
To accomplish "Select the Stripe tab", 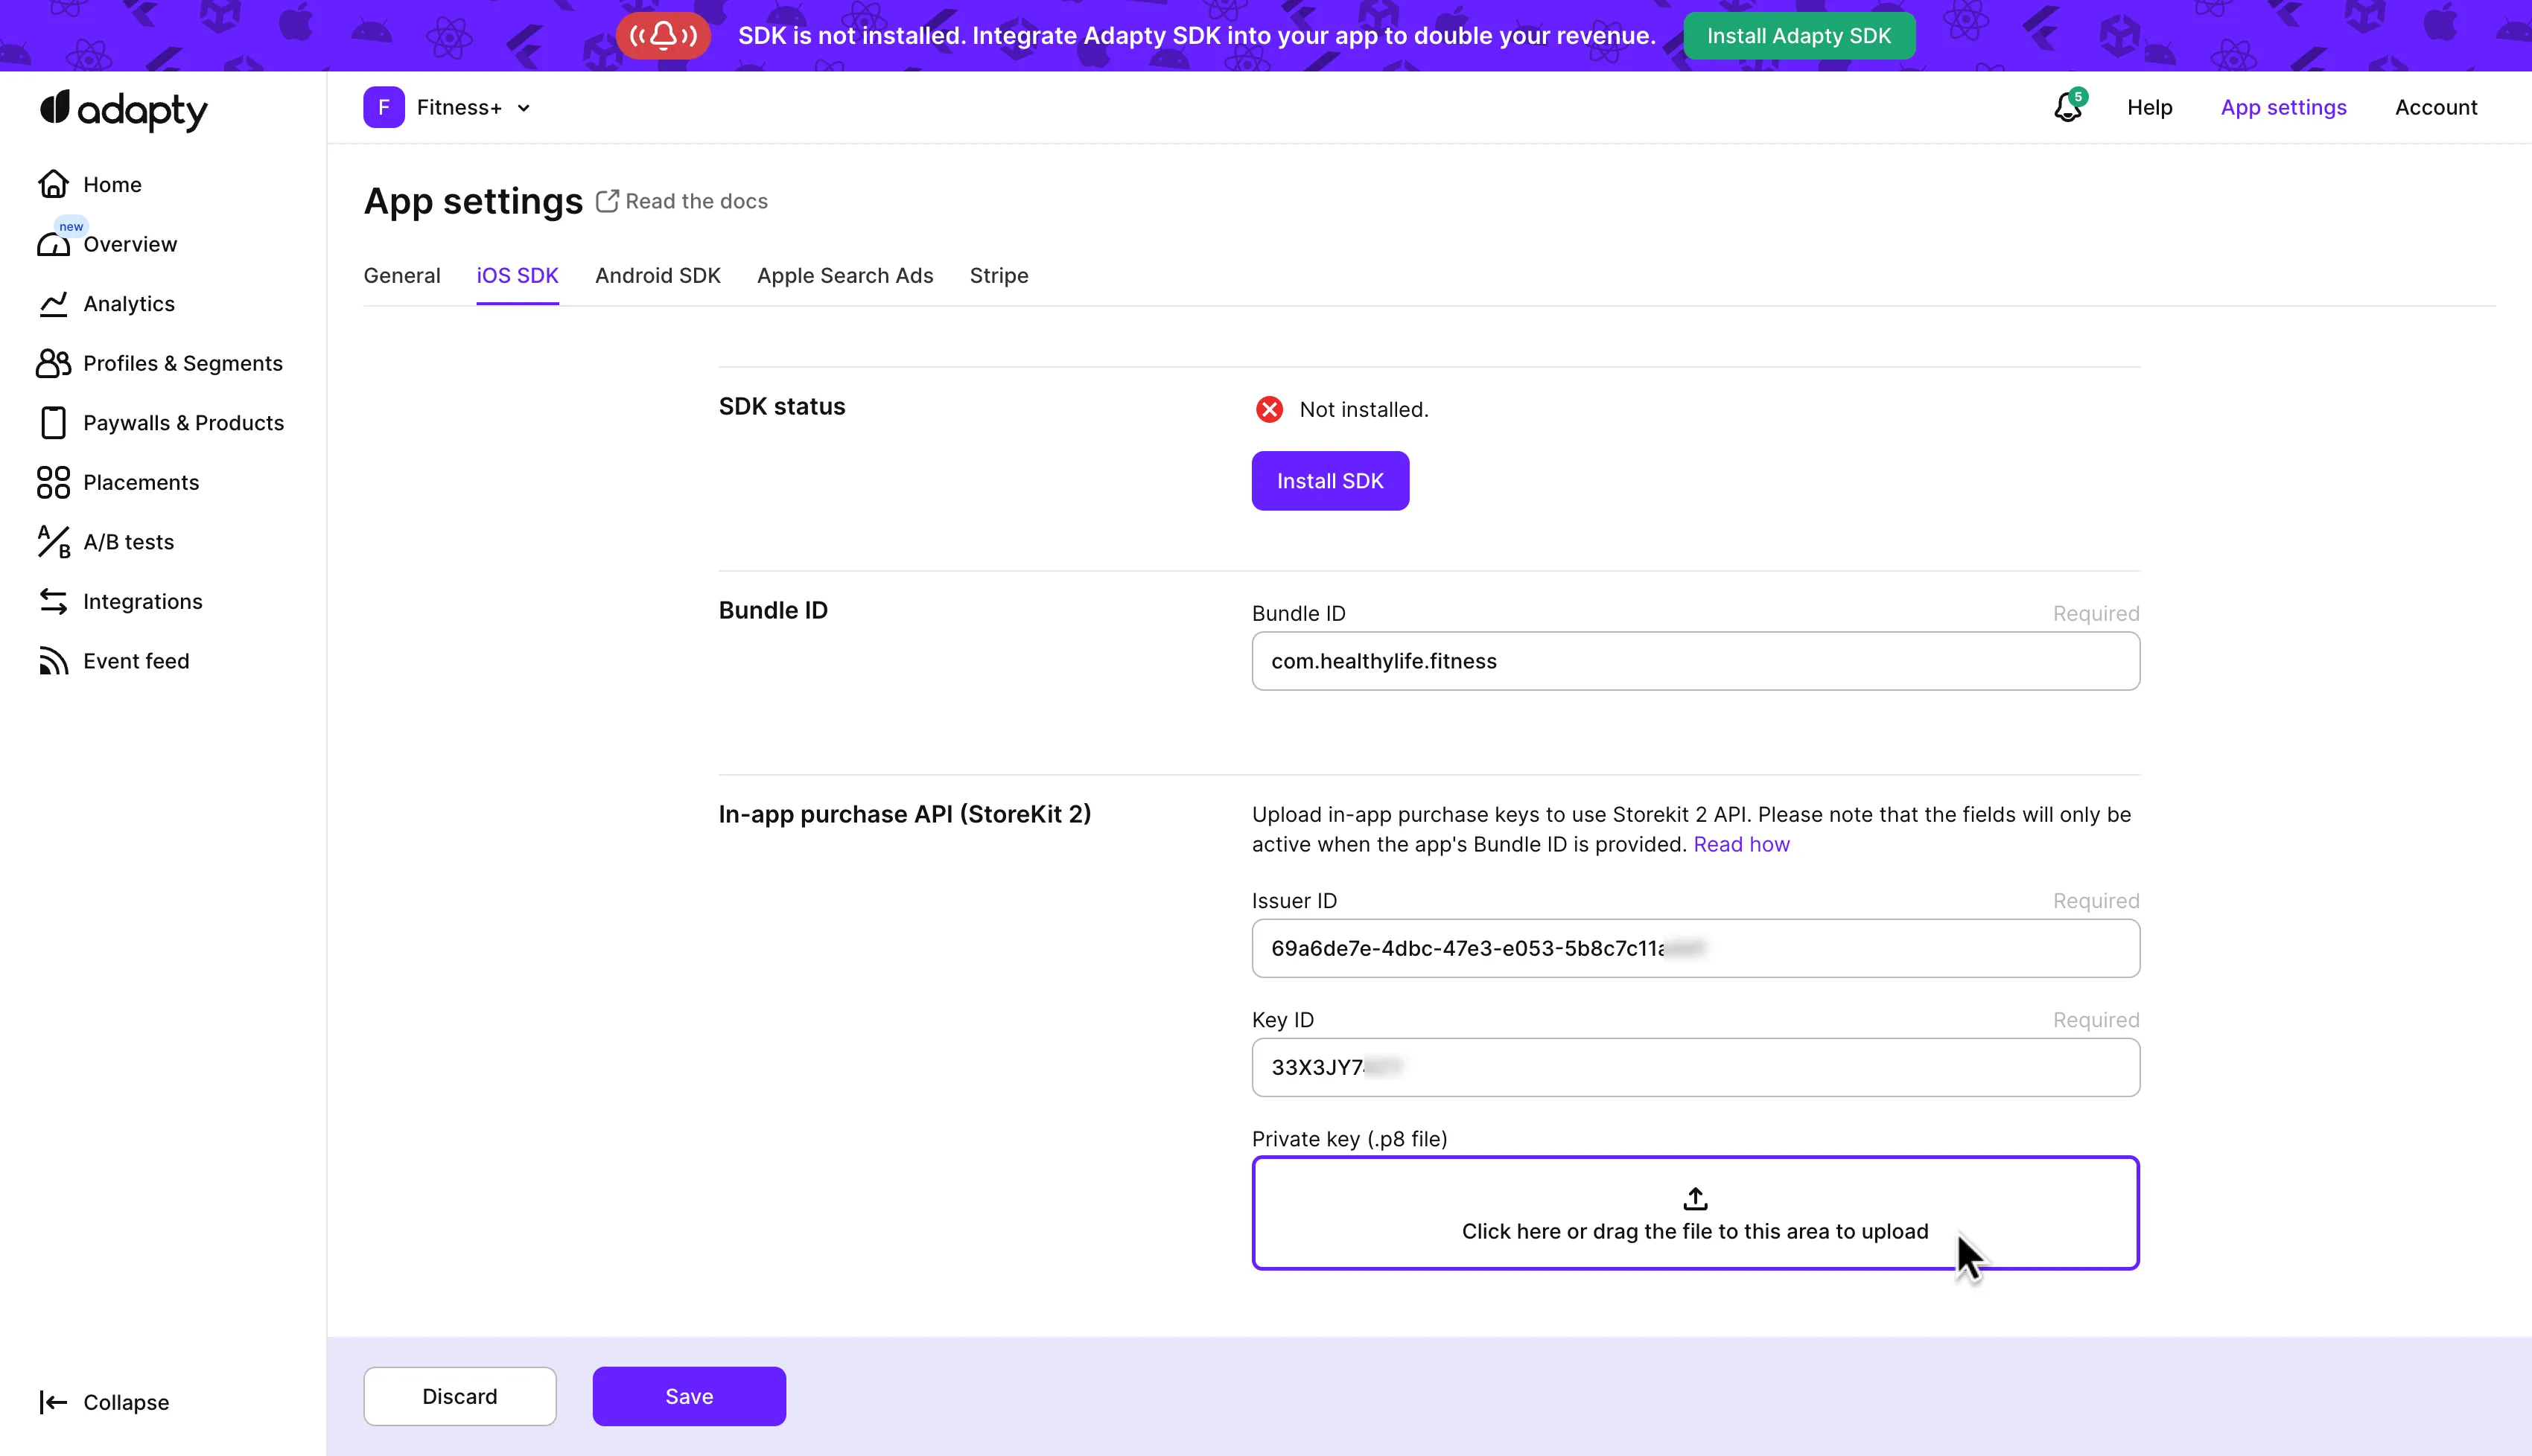I will point(999,276).
